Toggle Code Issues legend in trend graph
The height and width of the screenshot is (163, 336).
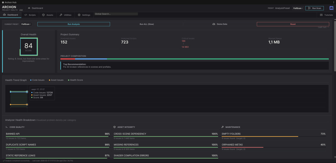[x=37, y=80]
